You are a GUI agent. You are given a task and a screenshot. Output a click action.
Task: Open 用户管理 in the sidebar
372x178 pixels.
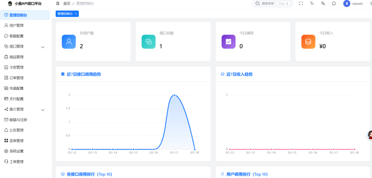(x=16, y=25)
